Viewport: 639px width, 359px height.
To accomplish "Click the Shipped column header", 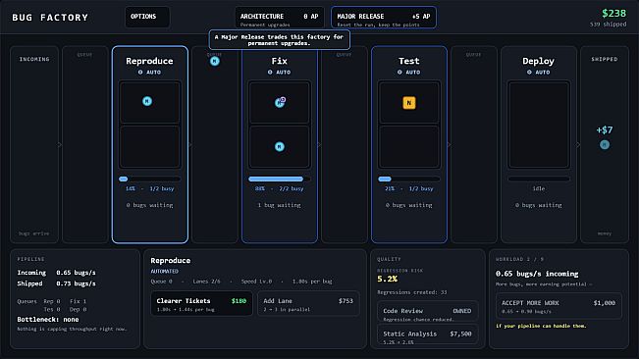I will tap(605, 59).
